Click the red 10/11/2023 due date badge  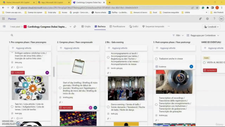[66, 108]
